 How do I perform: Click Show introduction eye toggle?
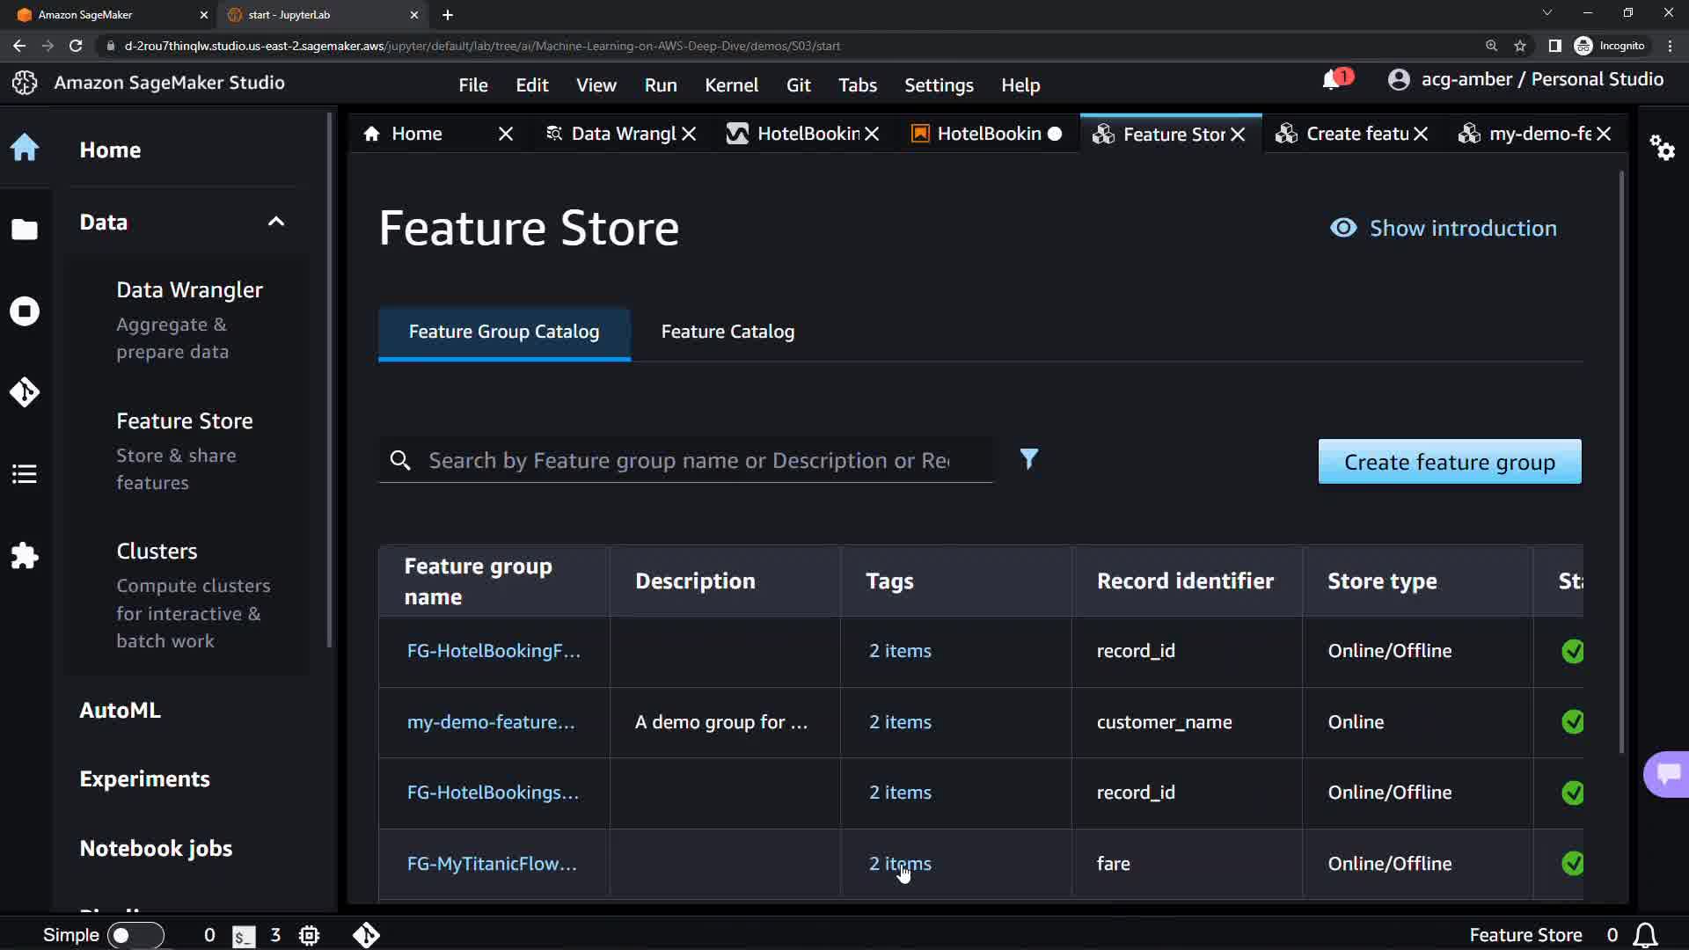[1443, 229]
